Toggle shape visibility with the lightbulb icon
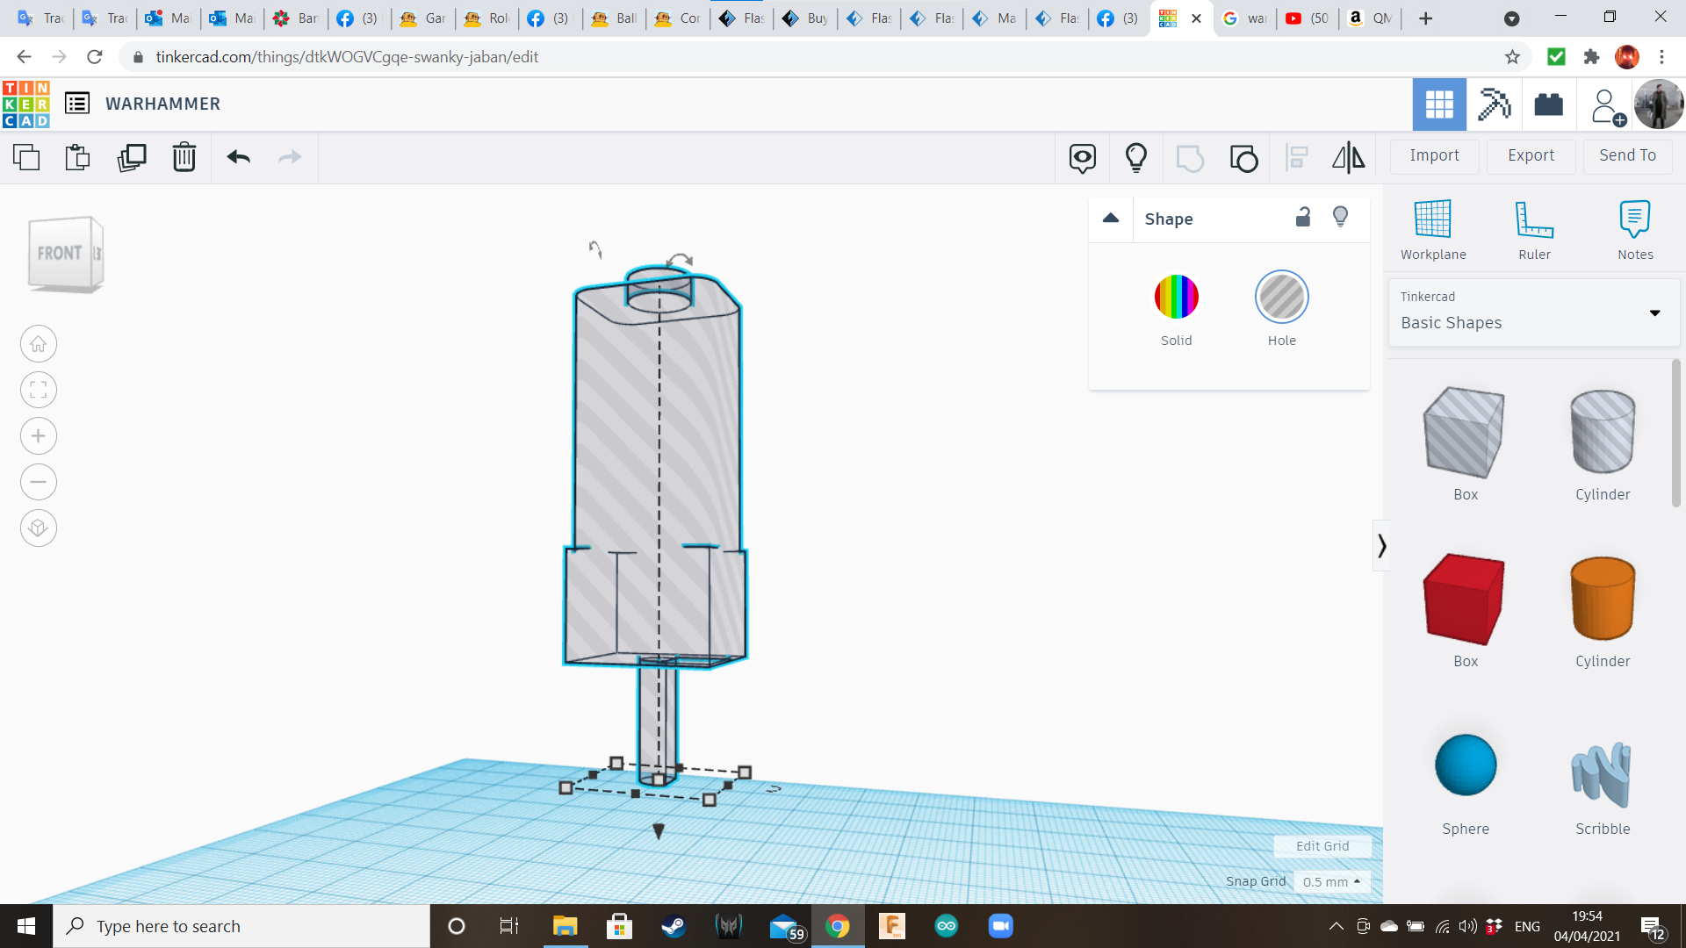 tap(1340, 218)
